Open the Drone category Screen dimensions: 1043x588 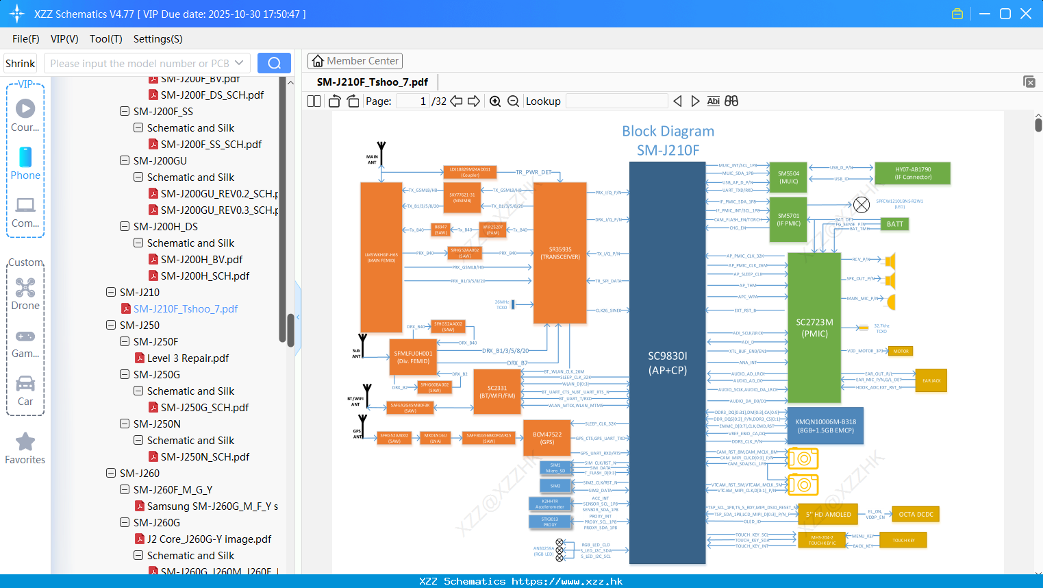coord(25,293)
